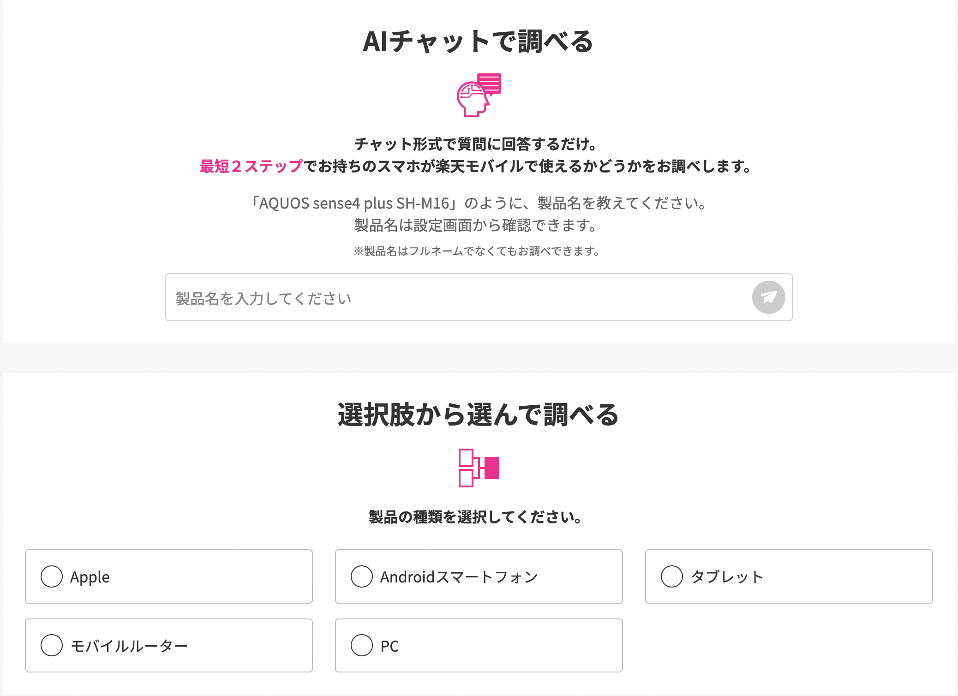
Task: Click the pink 最短２ステップ text
Action: pyautogui.click(x=251, y=166)
